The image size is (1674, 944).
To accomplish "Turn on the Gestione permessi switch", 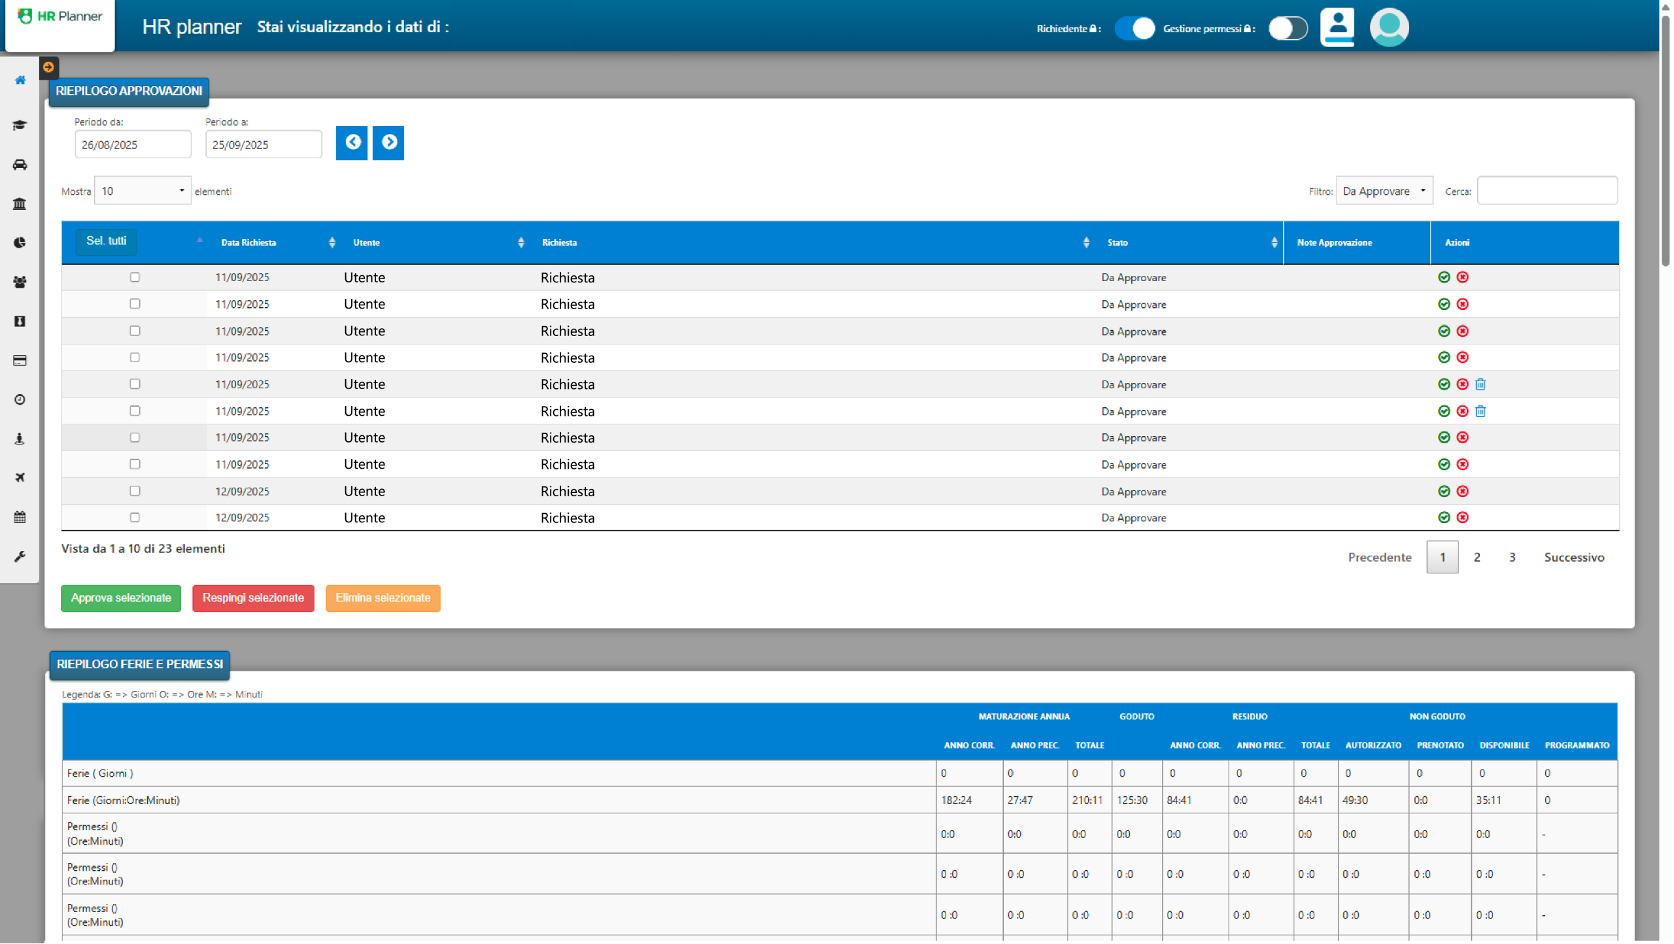I will (1288, 28).
